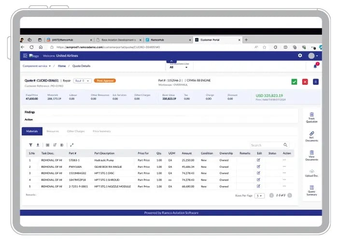Open the Rows Per Page dropdown

coord(260,196)
